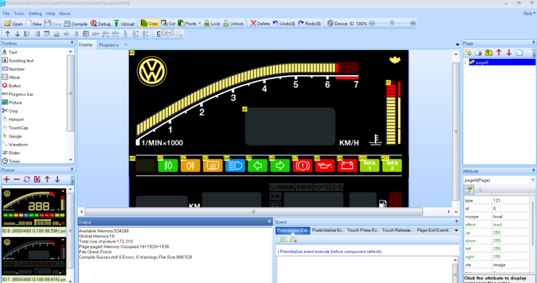Lock the selected component

click(212, 24)
